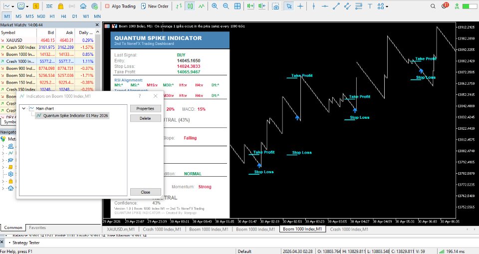Open account notifications with red badge
This screenshot has height=254, width=479.
[445, 5]
